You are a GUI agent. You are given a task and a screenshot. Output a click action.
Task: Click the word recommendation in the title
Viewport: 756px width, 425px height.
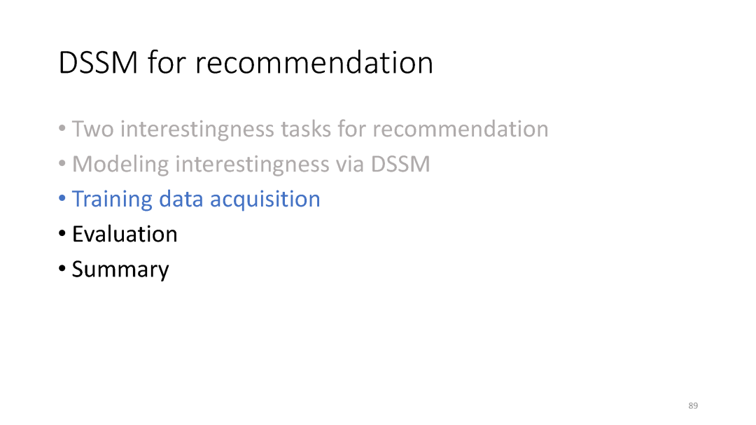point(314,63)
